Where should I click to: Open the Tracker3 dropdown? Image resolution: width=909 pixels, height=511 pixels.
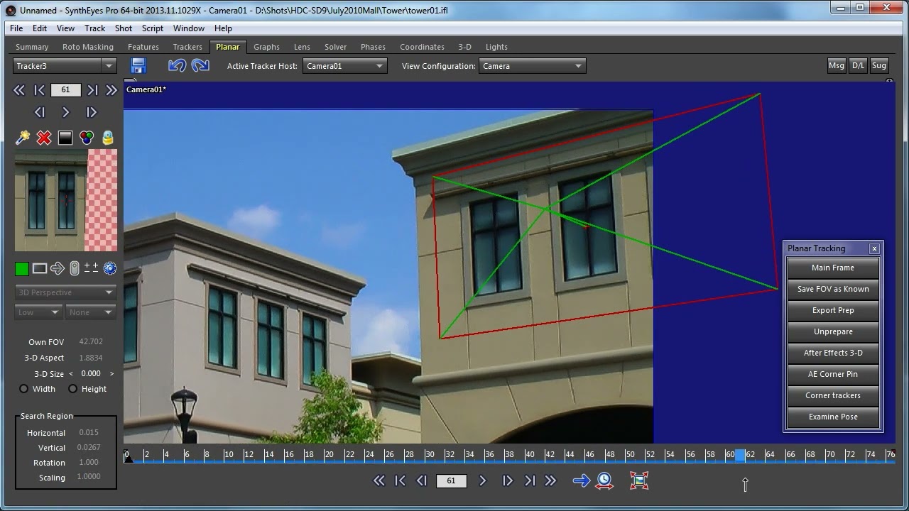65,66
